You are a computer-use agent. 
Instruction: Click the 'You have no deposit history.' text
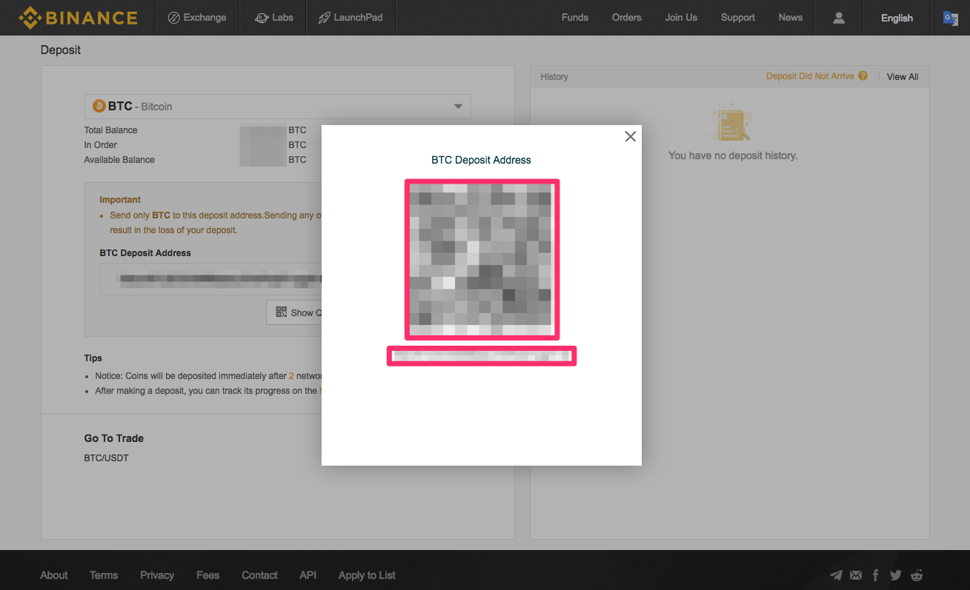click(x=733, y=155)
